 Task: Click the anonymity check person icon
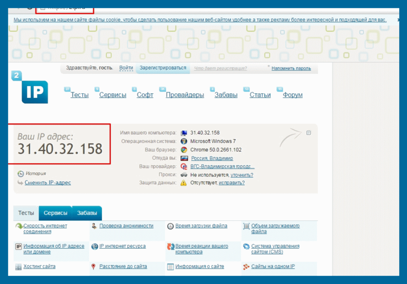point(94,226)
